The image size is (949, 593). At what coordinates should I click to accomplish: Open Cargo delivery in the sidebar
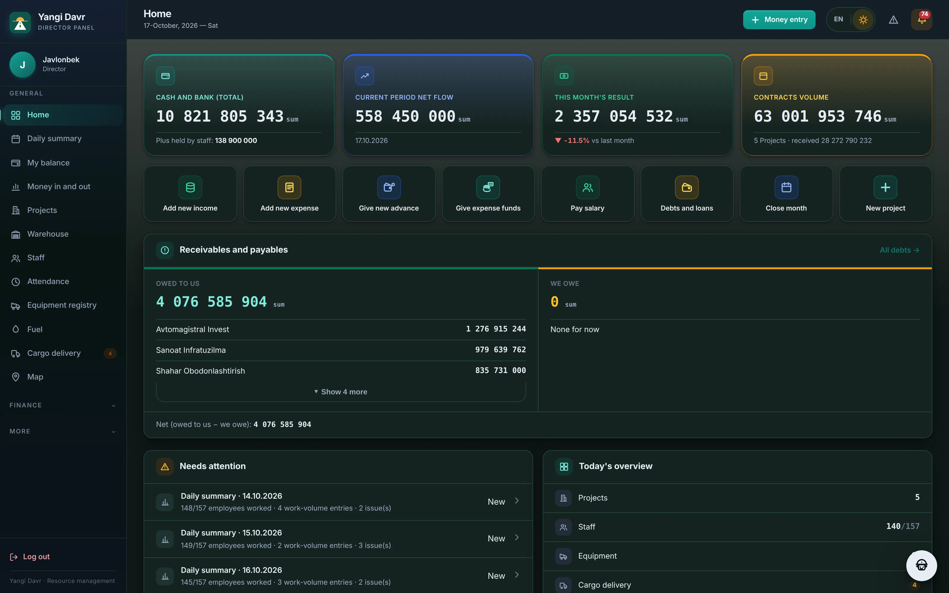point(63,353)
